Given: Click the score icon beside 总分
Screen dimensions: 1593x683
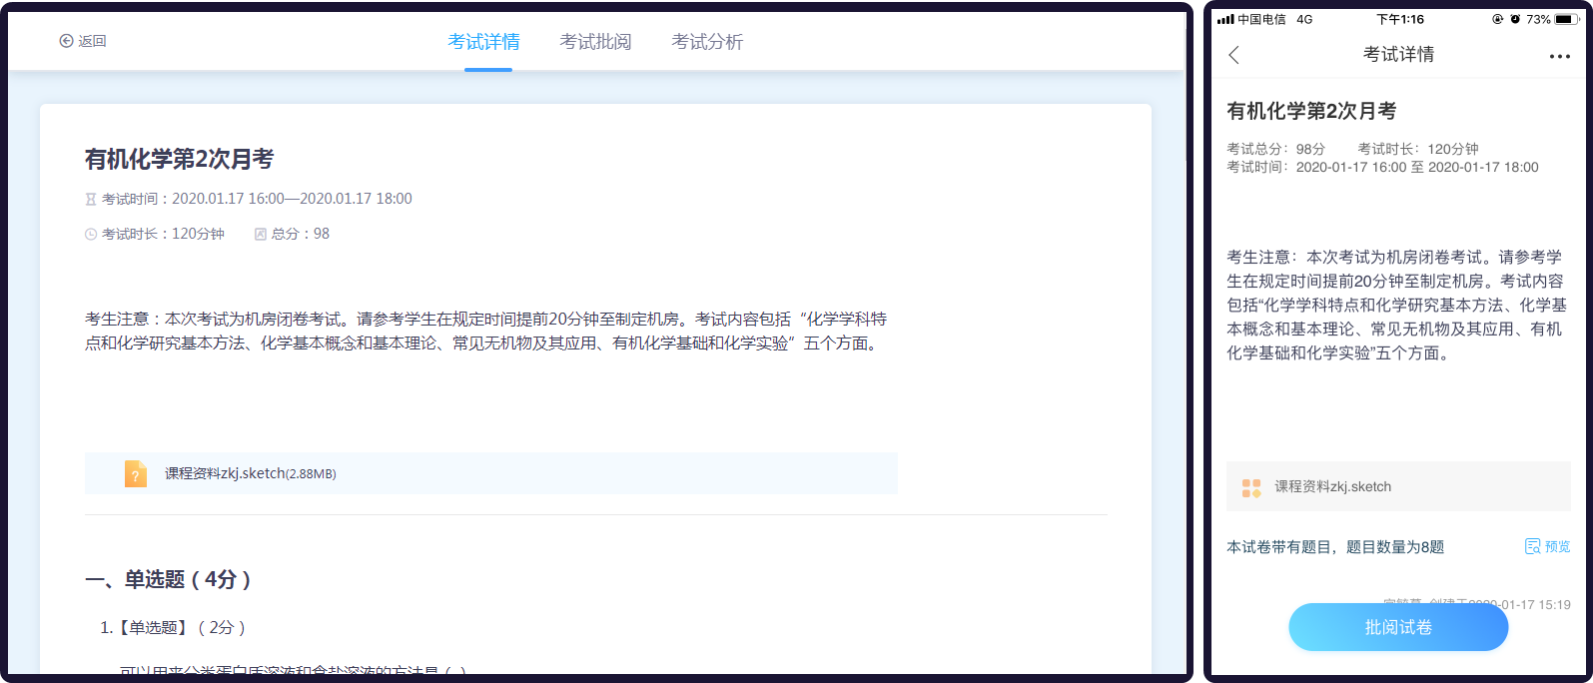Looking at the screenshot, I should click(261, 234).
